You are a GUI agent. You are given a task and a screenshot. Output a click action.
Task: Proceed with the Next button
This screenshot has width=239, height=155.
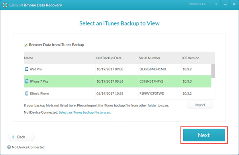[204, 135]
